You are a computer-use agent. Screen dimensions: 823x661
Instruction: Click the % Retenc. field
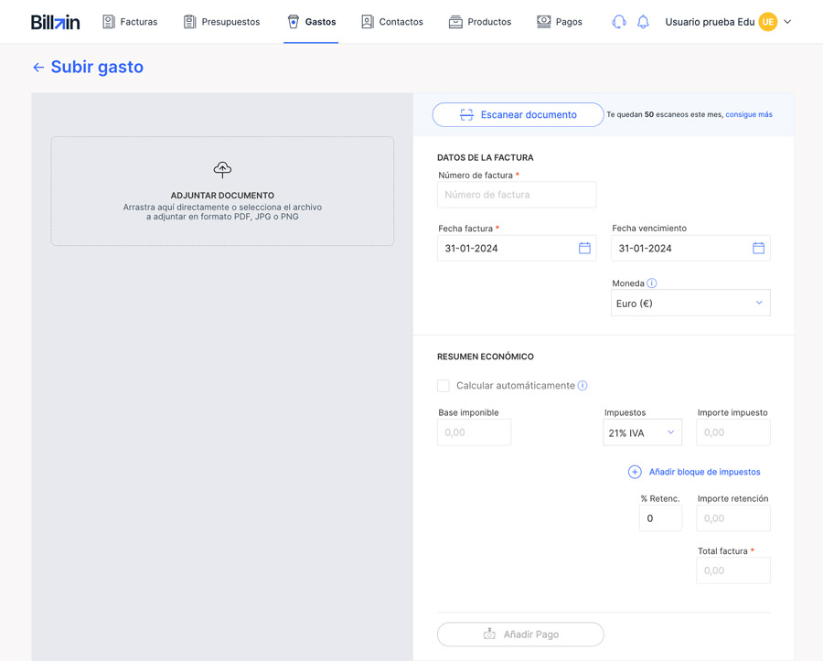coord(661,518)
